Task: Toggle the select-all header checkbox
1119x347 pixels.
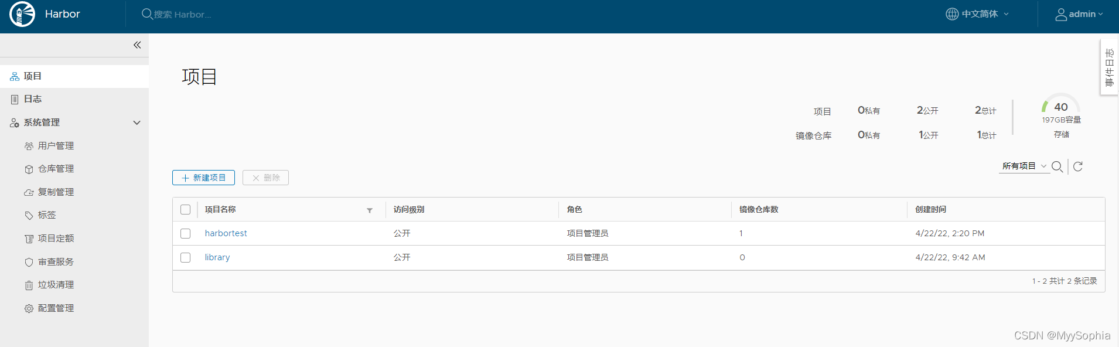Action: [x=186, y=209]
